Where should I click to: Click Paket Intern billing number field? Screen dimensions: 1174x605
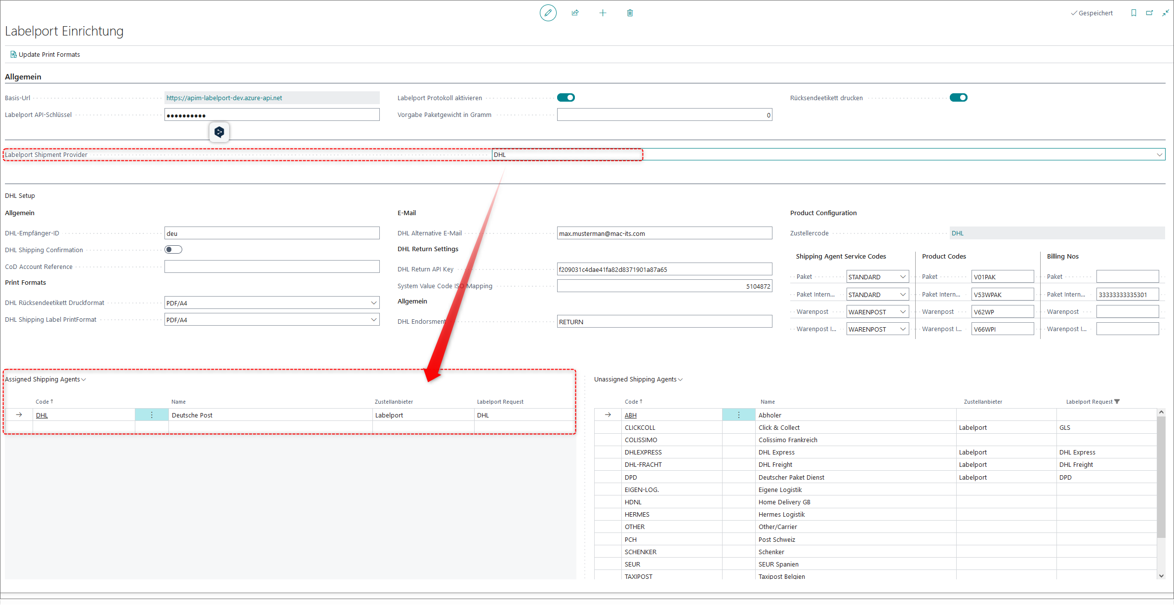(1128, 295)
